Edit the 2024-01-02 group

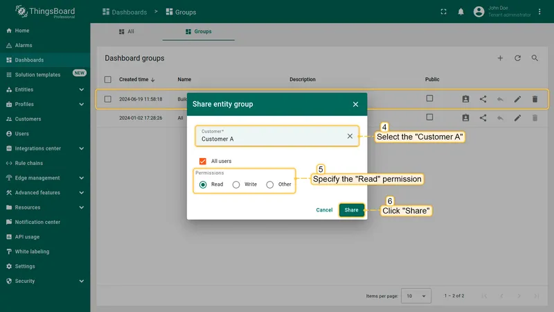tap(517, 118)
